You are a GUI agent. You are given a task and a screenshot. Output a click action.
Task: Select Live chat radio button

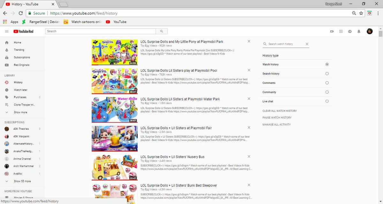click(x=327, y=101)
